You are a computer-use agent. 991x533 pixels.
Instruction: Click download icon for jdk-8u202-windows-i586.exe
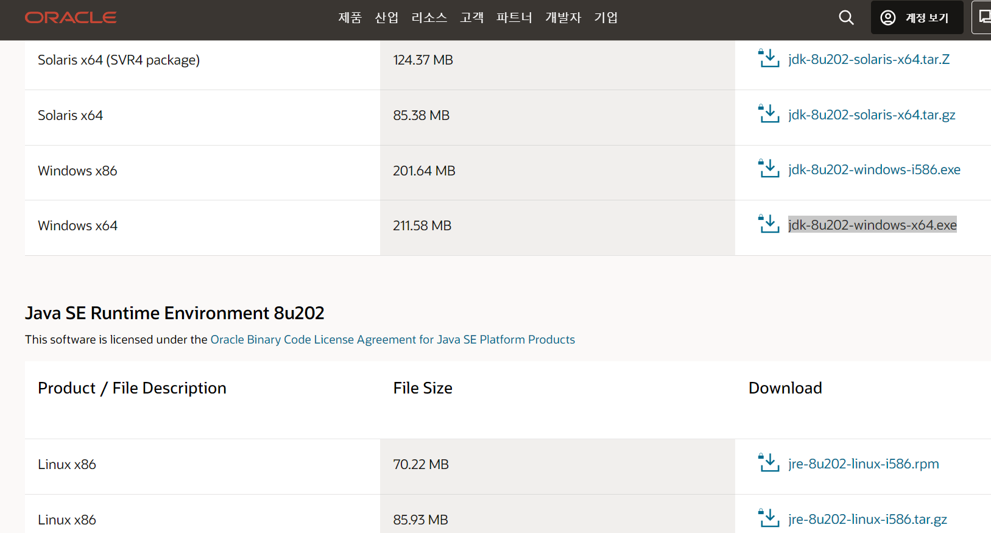click(769, 169)
